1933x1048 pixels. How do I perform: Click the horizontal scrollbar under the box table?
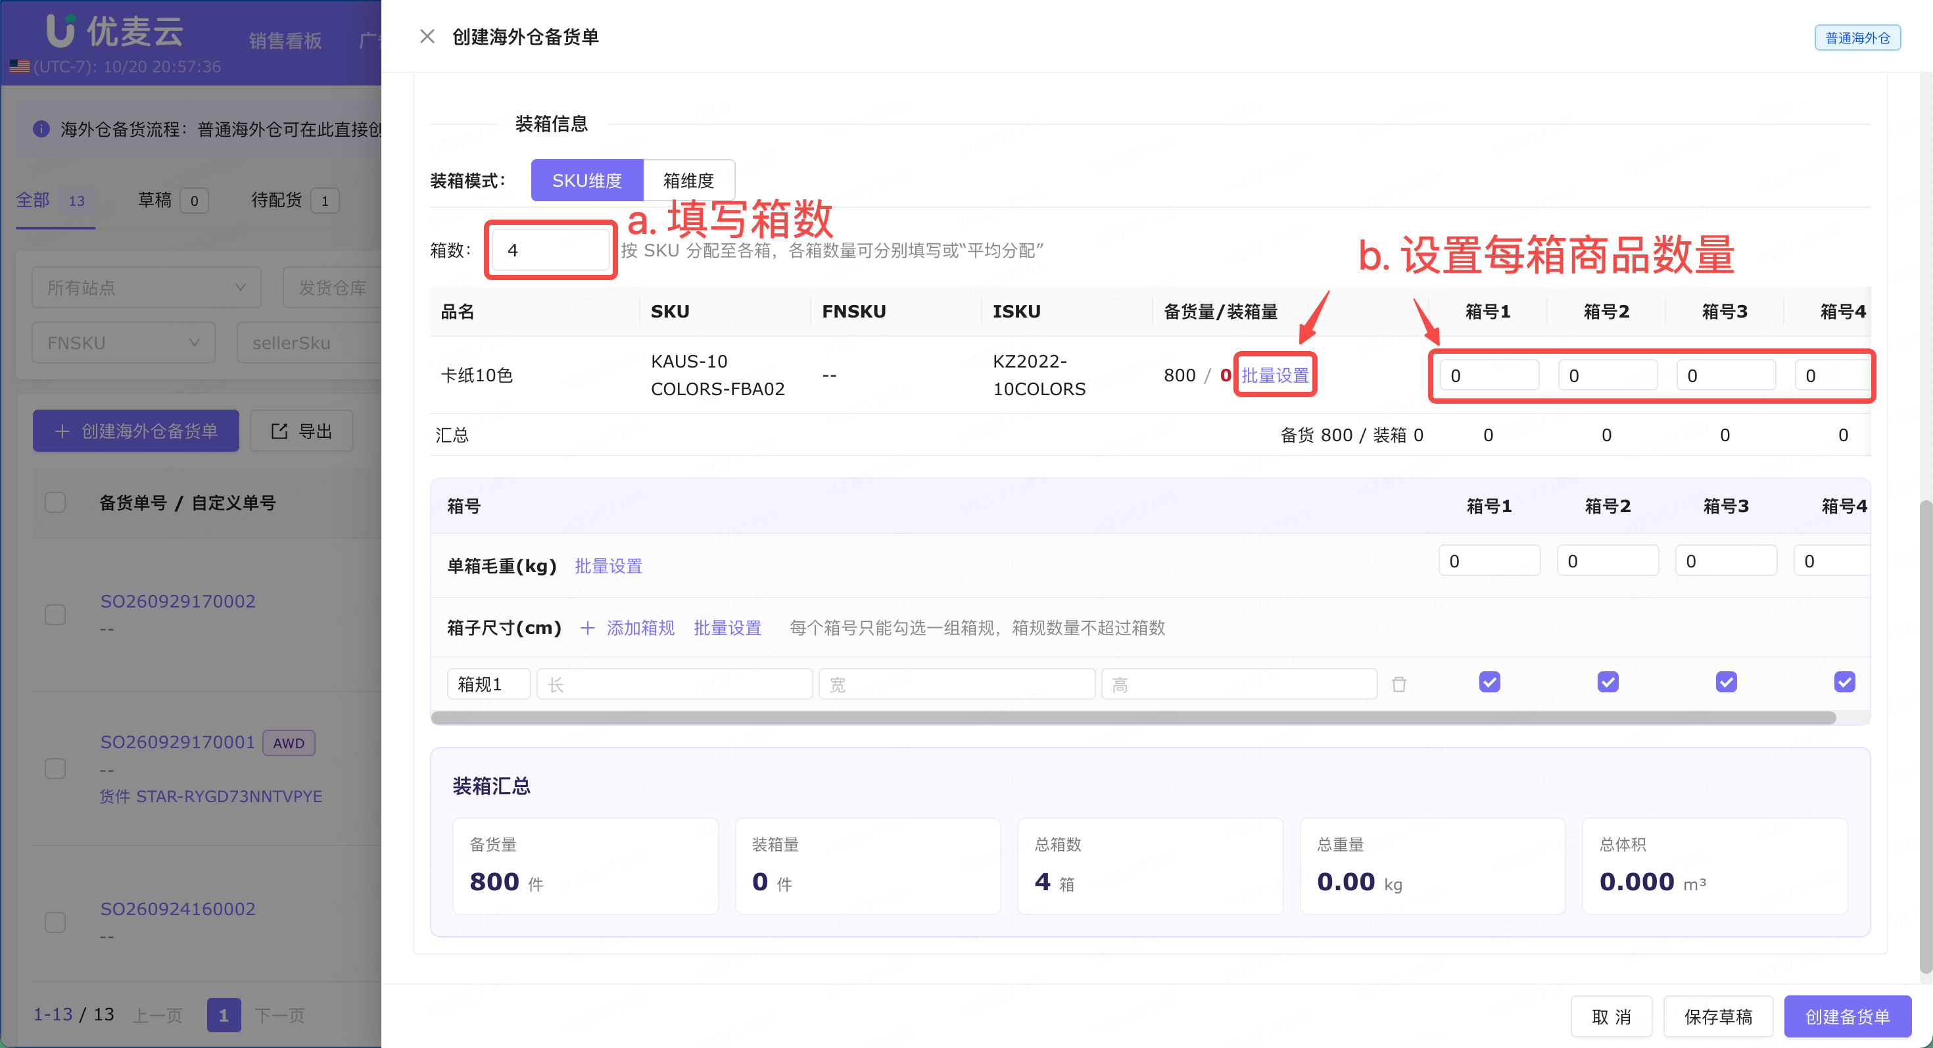click(x=1133, y=718)
